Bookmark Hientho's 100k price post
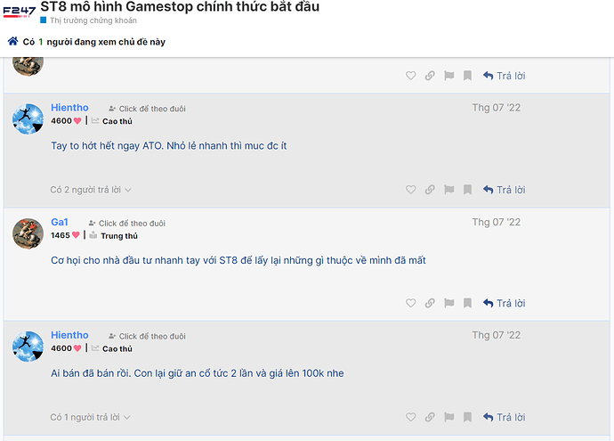614x441 pixels. coord(467,417)
